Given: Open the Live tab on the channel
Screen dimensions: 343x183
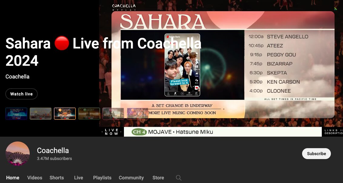Looking at the screenshot, I should click(78, 178).
